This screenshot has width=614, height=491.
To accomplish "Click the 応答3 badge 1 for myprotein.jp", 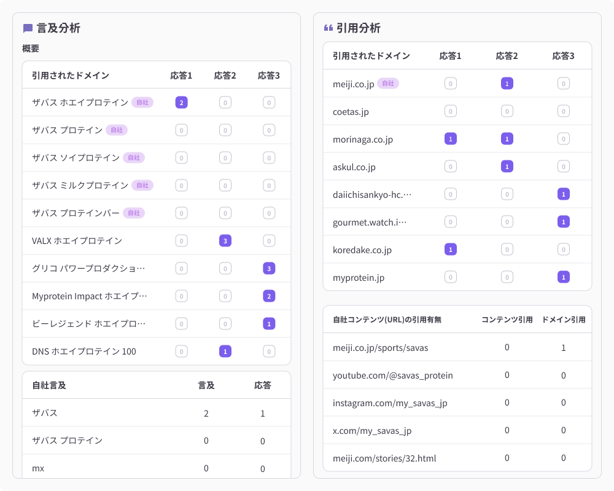I will [564, 277].
